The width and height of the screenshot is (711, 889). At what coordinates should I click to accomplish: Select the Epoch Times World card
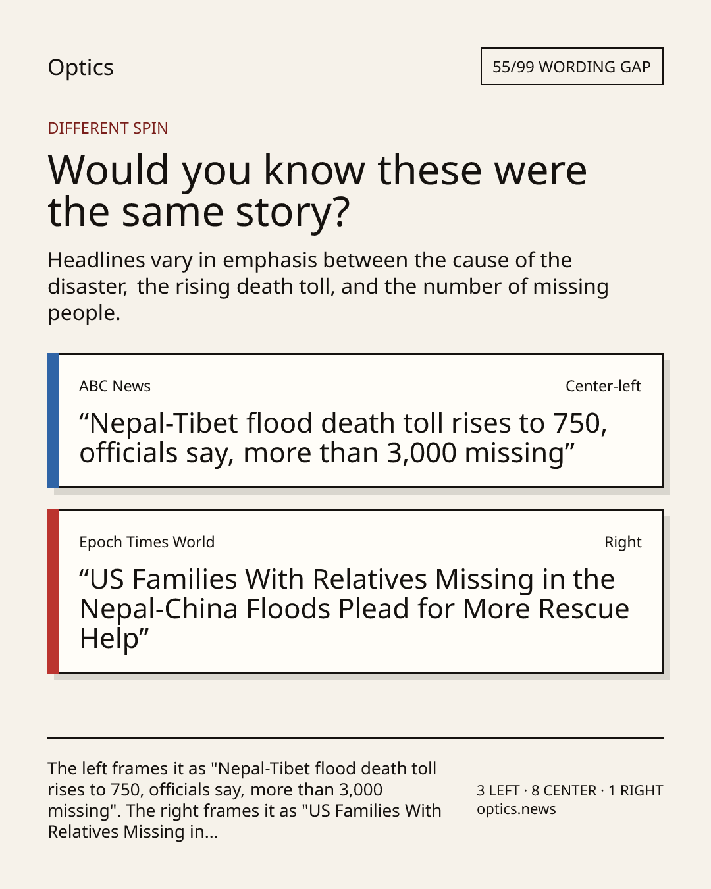tap(355, 591)
